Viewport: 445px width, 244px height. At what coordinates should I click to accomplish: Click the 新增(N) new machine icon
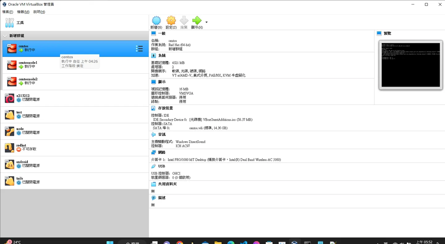[156, 21]
